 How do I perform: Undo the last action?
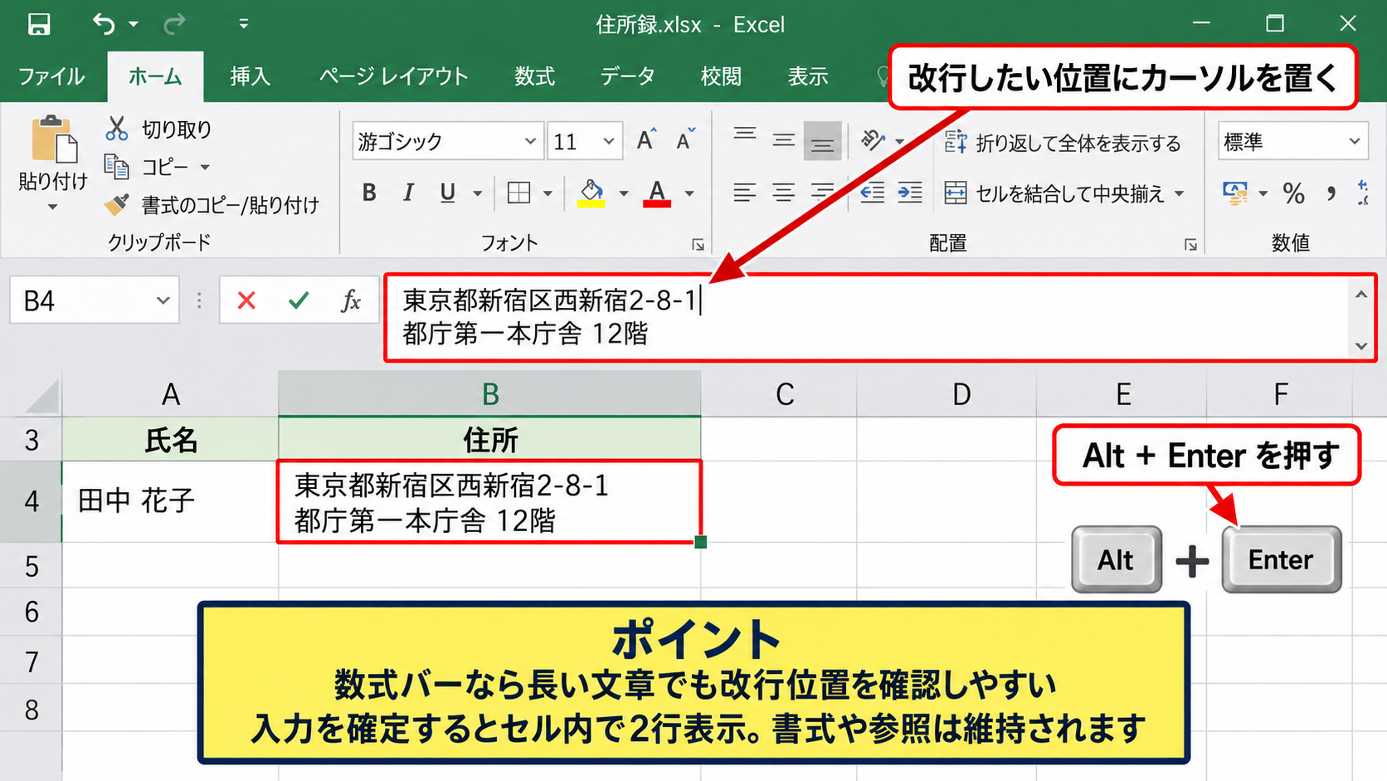pos(104,24)
